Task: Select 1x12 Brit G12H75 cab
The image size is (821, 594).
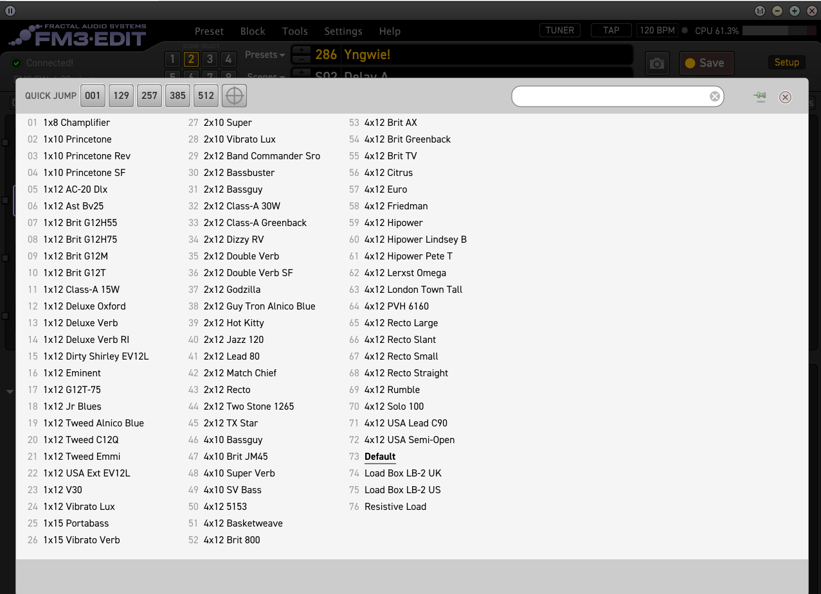Action: click(80, 240)
